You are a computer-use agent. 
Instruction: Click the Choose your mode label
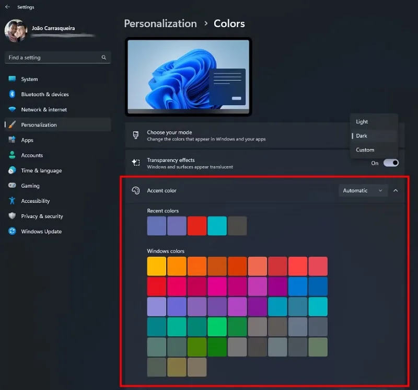point(169,132)
